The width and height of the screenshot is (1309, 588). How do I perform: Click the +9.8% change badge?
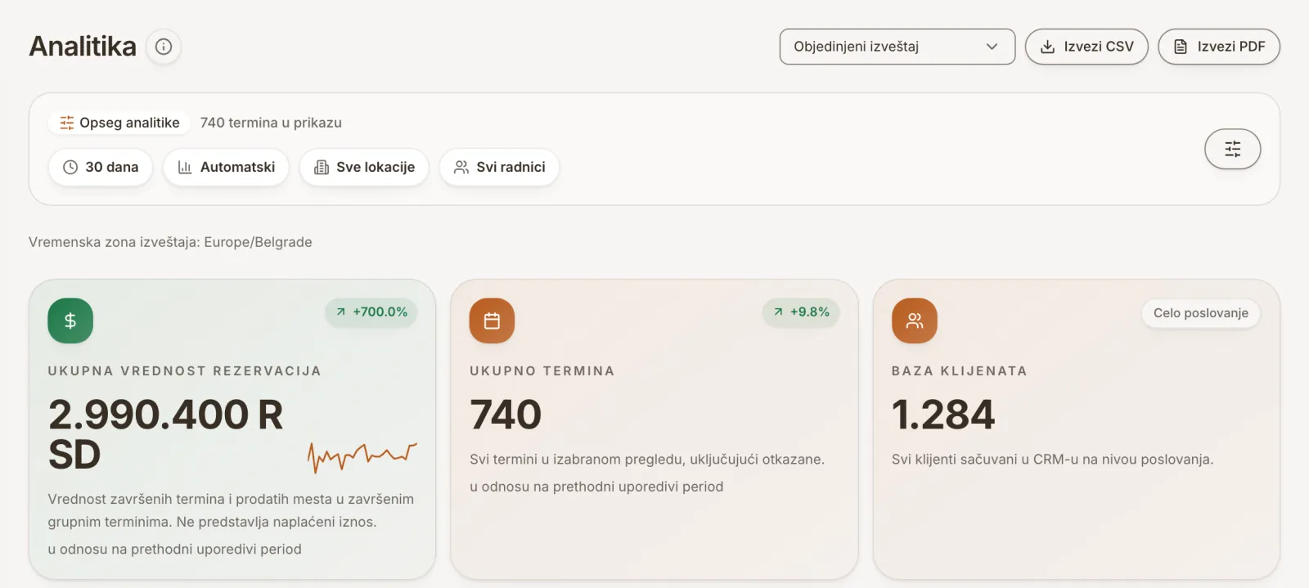[x=801, y=312]
